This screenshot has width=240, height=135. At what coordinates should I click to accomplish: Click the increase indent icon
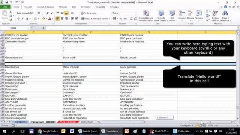click(x=76, y=18)
